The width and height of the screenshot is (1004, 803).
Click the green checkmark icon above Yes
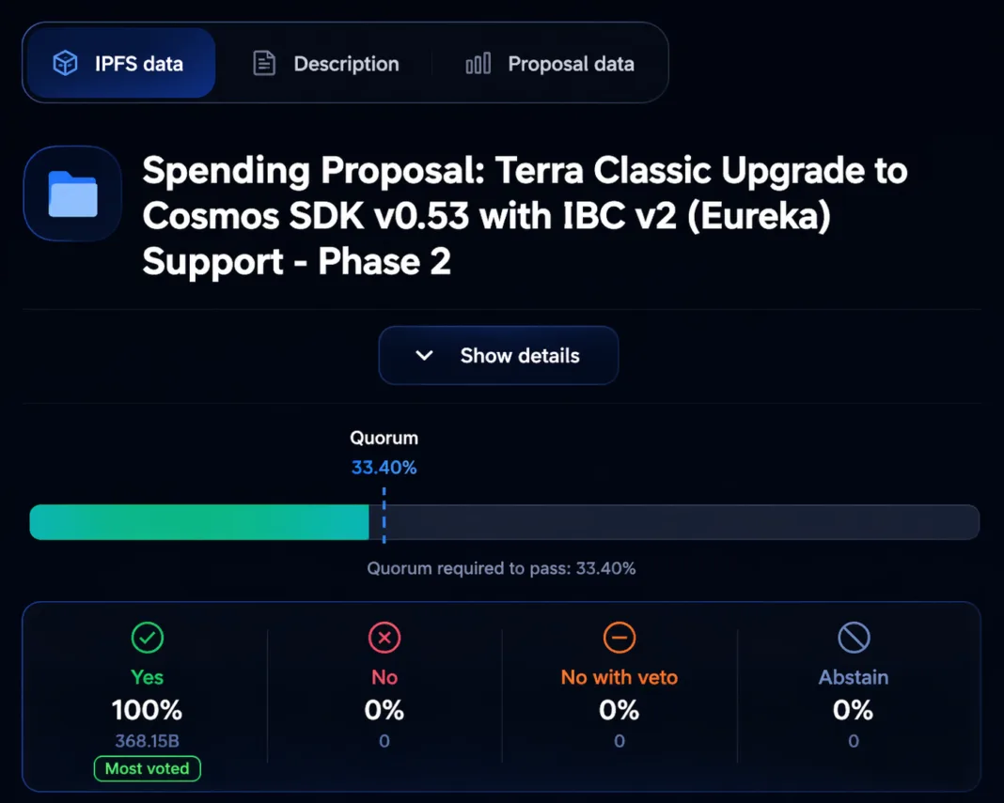tap(148, 639)
